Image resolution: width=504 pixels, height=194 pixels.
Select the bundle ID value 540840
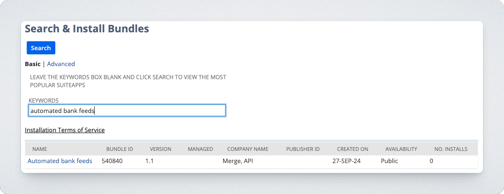click(x=112, y=161)
